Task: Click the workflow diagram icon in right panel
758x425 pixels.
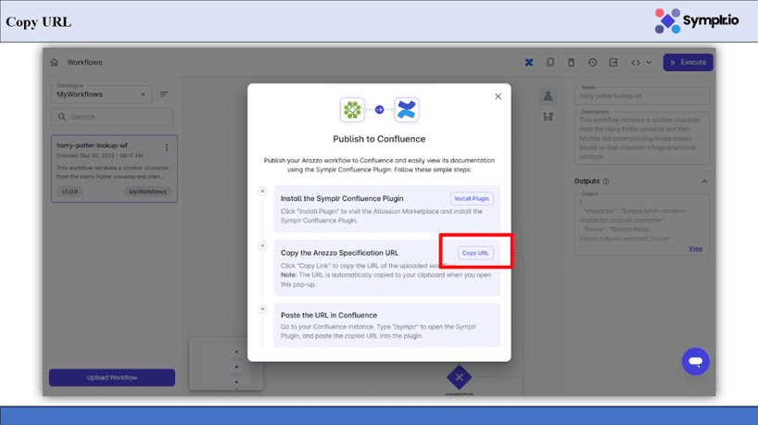Action: click(x=549, y=96)
